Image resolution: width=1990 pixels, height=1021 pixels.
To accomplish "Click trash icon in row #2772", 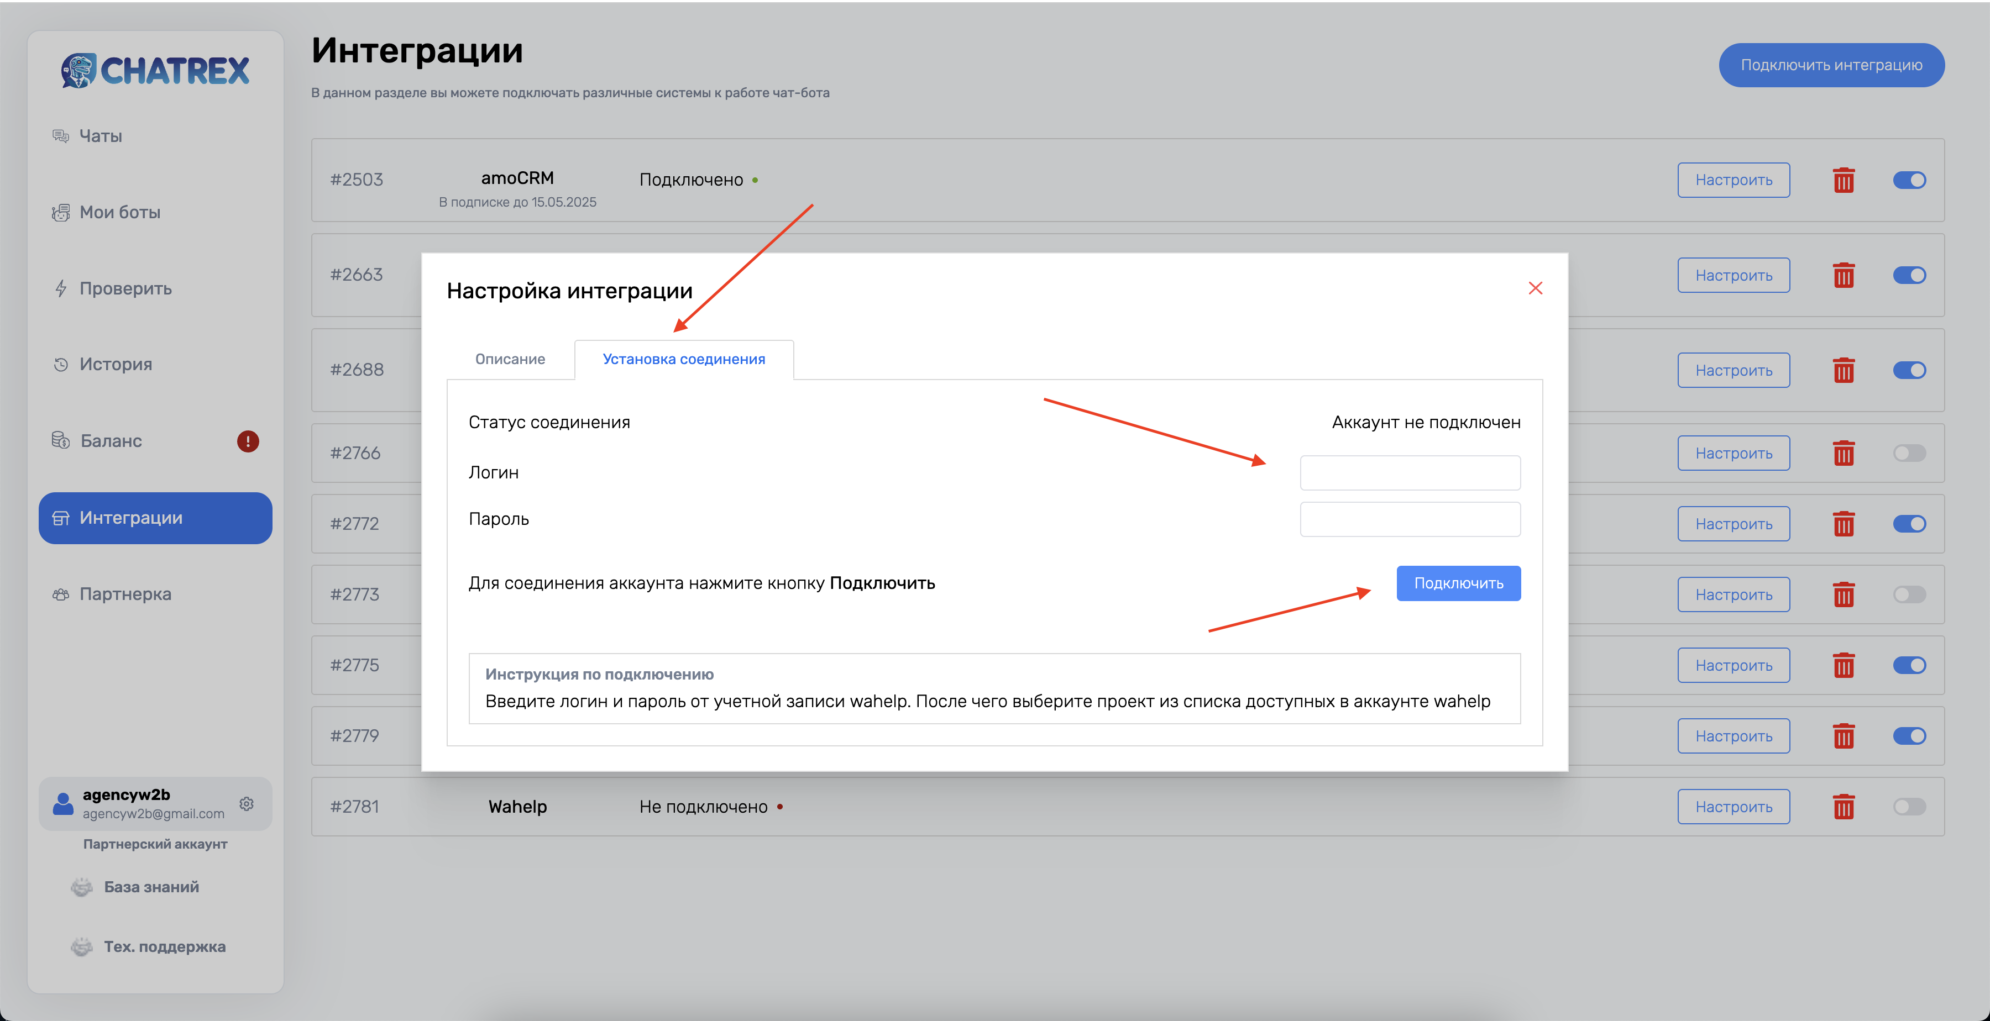I will [x=1844, y=524].
